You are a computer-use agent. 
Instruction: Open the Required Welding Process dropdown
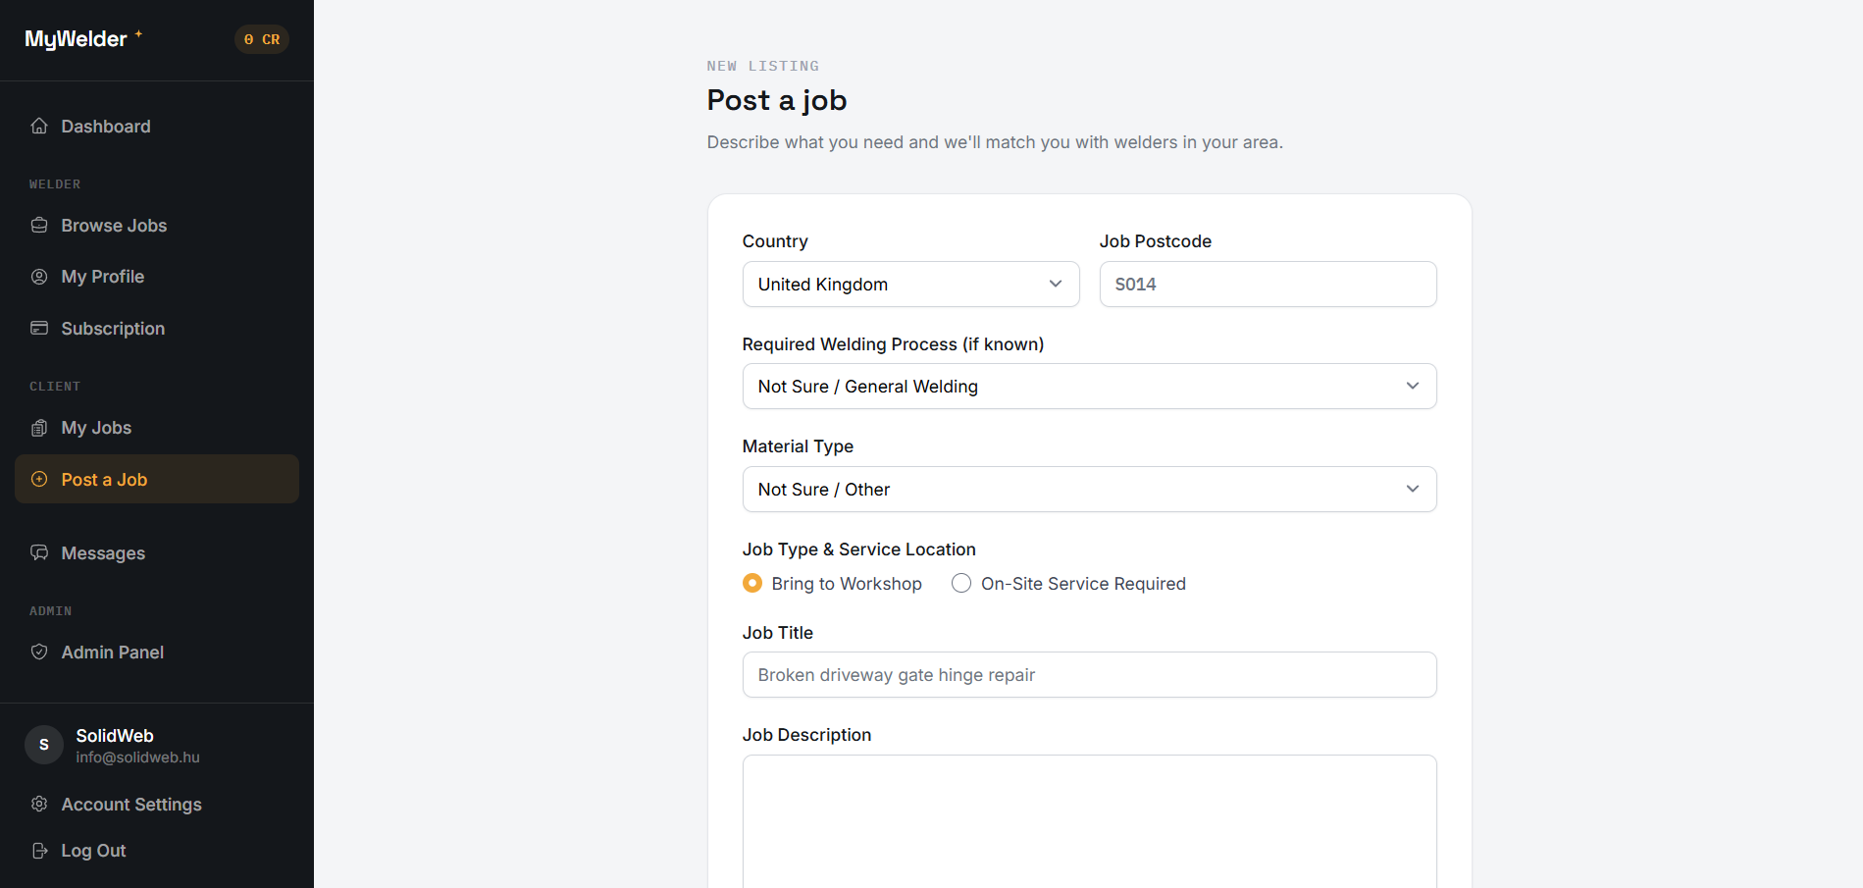pyautogui.click(x=1089, y=386)
